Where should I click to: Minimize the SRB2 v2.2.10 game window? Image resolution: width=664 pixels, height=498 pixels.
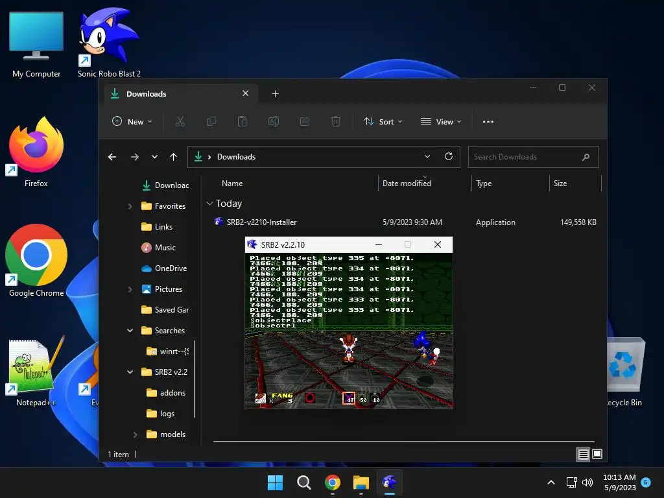tap(379, 244)
